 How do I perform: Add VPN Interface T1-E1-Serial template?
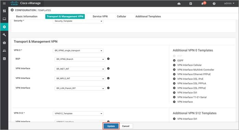174,97
